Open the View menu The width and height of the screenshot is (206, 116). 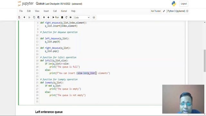[37, 11]
